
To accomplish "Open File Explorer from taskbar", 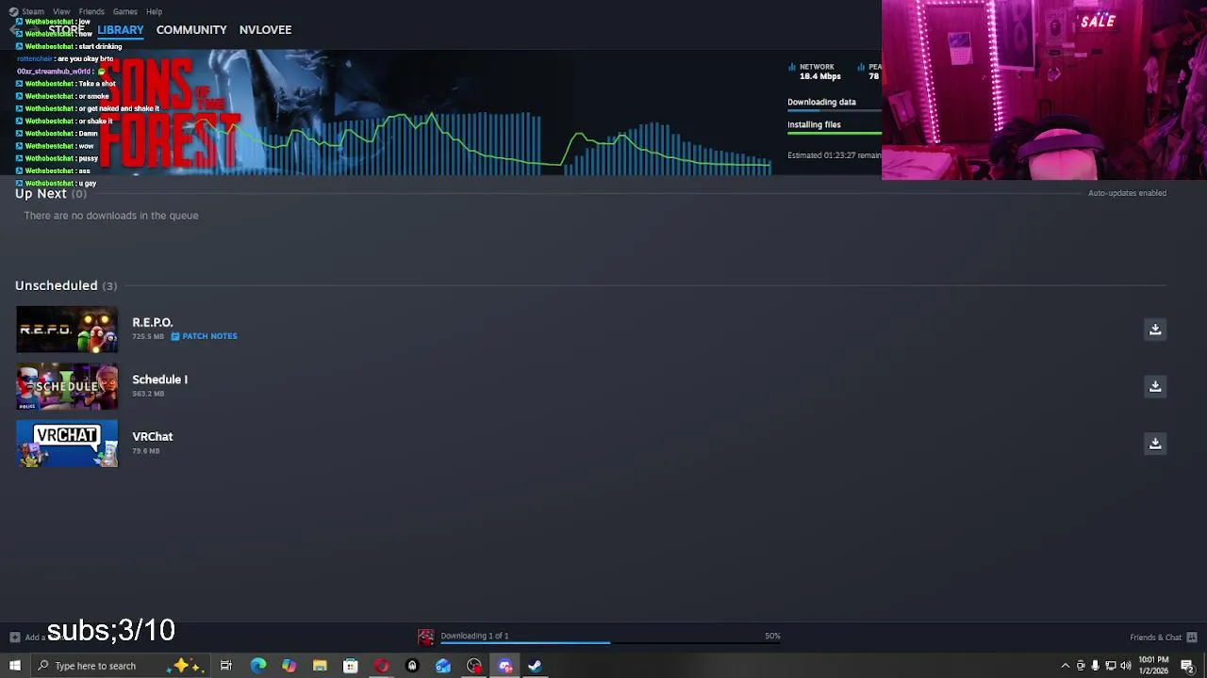I will pyautogui.click(x=320, y=666).
